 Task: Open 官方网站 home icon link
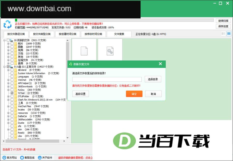click(4, 158)
